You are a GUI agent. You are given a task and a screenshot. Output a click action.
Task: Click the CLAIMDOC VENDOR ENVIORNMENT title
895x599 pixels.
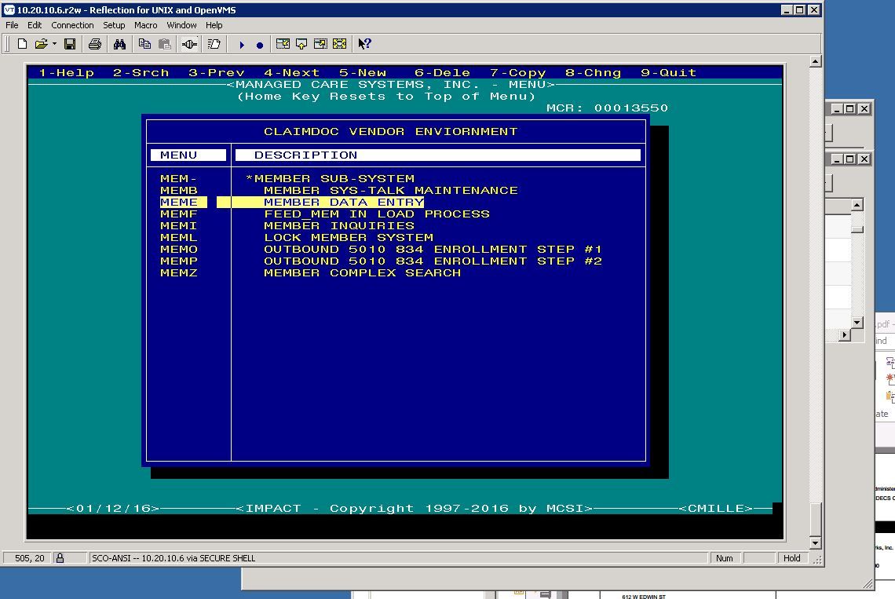coord(390,131)
